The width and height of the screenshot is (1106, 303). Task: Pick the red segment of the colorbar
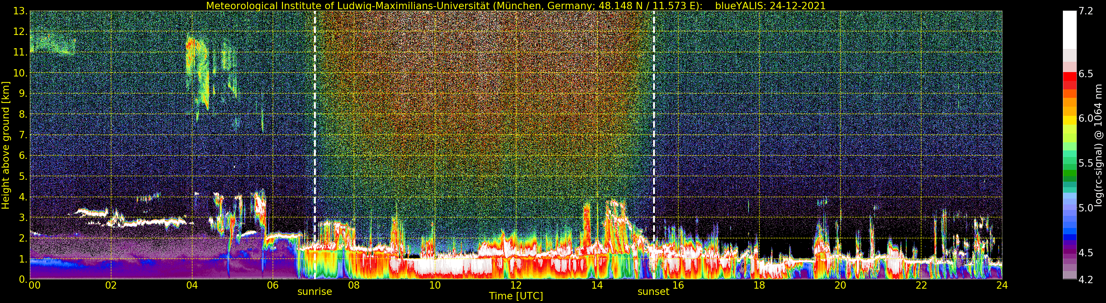pyautogui.click(x=1070, y=80)
